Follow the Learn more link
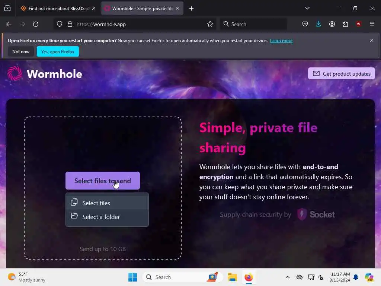The height and width of the screenshot is (286, 381). 281,41
